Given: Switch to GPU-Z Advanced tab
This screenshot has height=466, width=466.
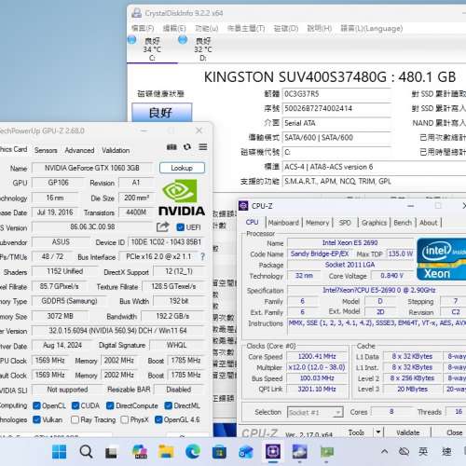Looking at the screenshot, I should pyautogui.click(x=79, y=150).
